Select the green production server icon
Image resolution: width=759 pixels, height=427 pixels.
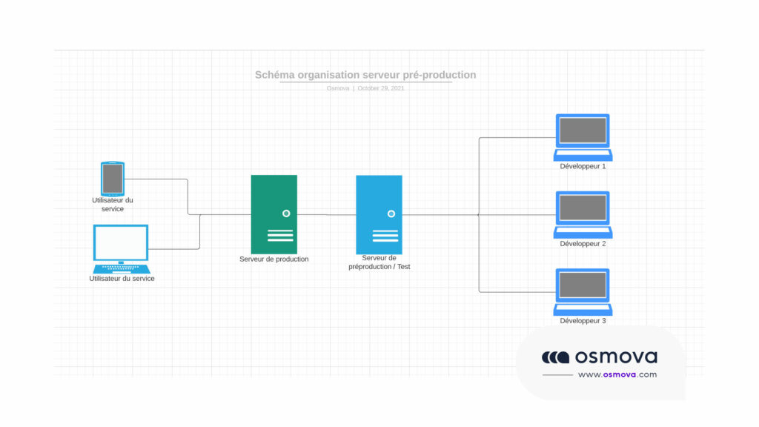[274, 214]
